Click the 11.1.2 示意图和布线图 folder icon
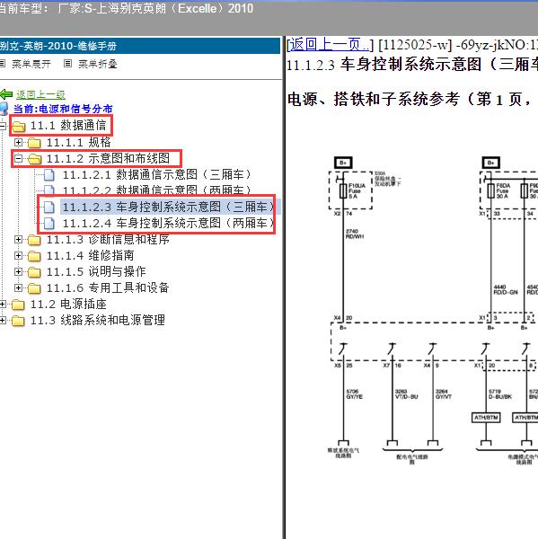This screenshot has width=538, height=539. (34, 159)
